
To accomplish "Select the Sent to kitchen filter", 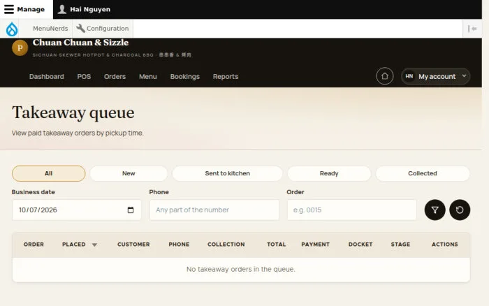I will [x=227, y=173].
